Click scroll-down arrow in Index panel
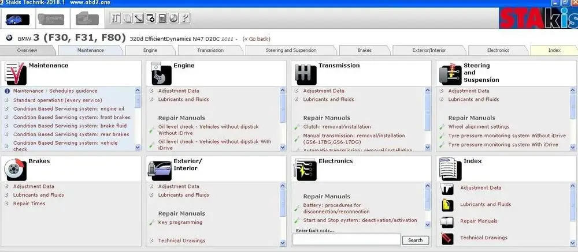The height and width of the screenshot is (252, 578). coord(573,243)
